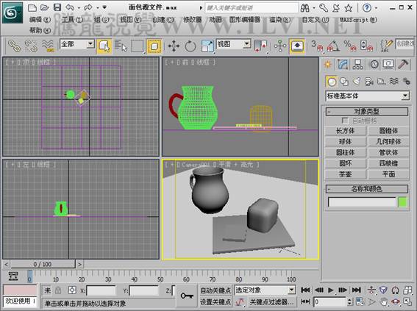The width and height of the screenshot is (417, 311).
Task: Open the Create command panel tab
Action: [x=328, y=64]
